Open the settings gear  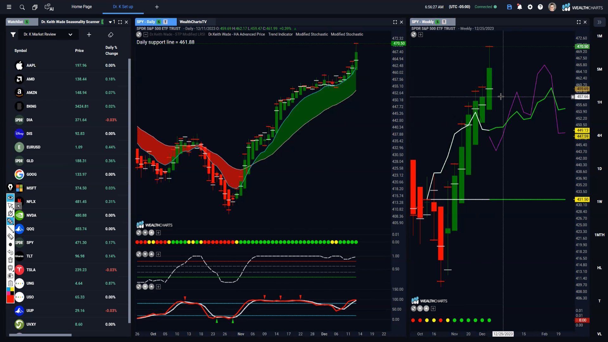[530, 7]
